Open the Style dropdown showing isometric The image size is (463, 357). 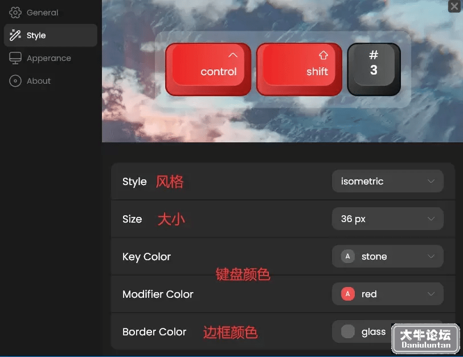(x=387, y=181)
